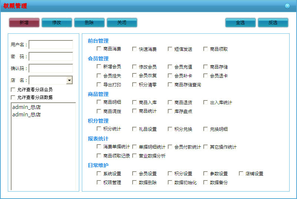
Task: Check 数据初始化 permission
Action: pyautogui.click(x=170, y=182)
